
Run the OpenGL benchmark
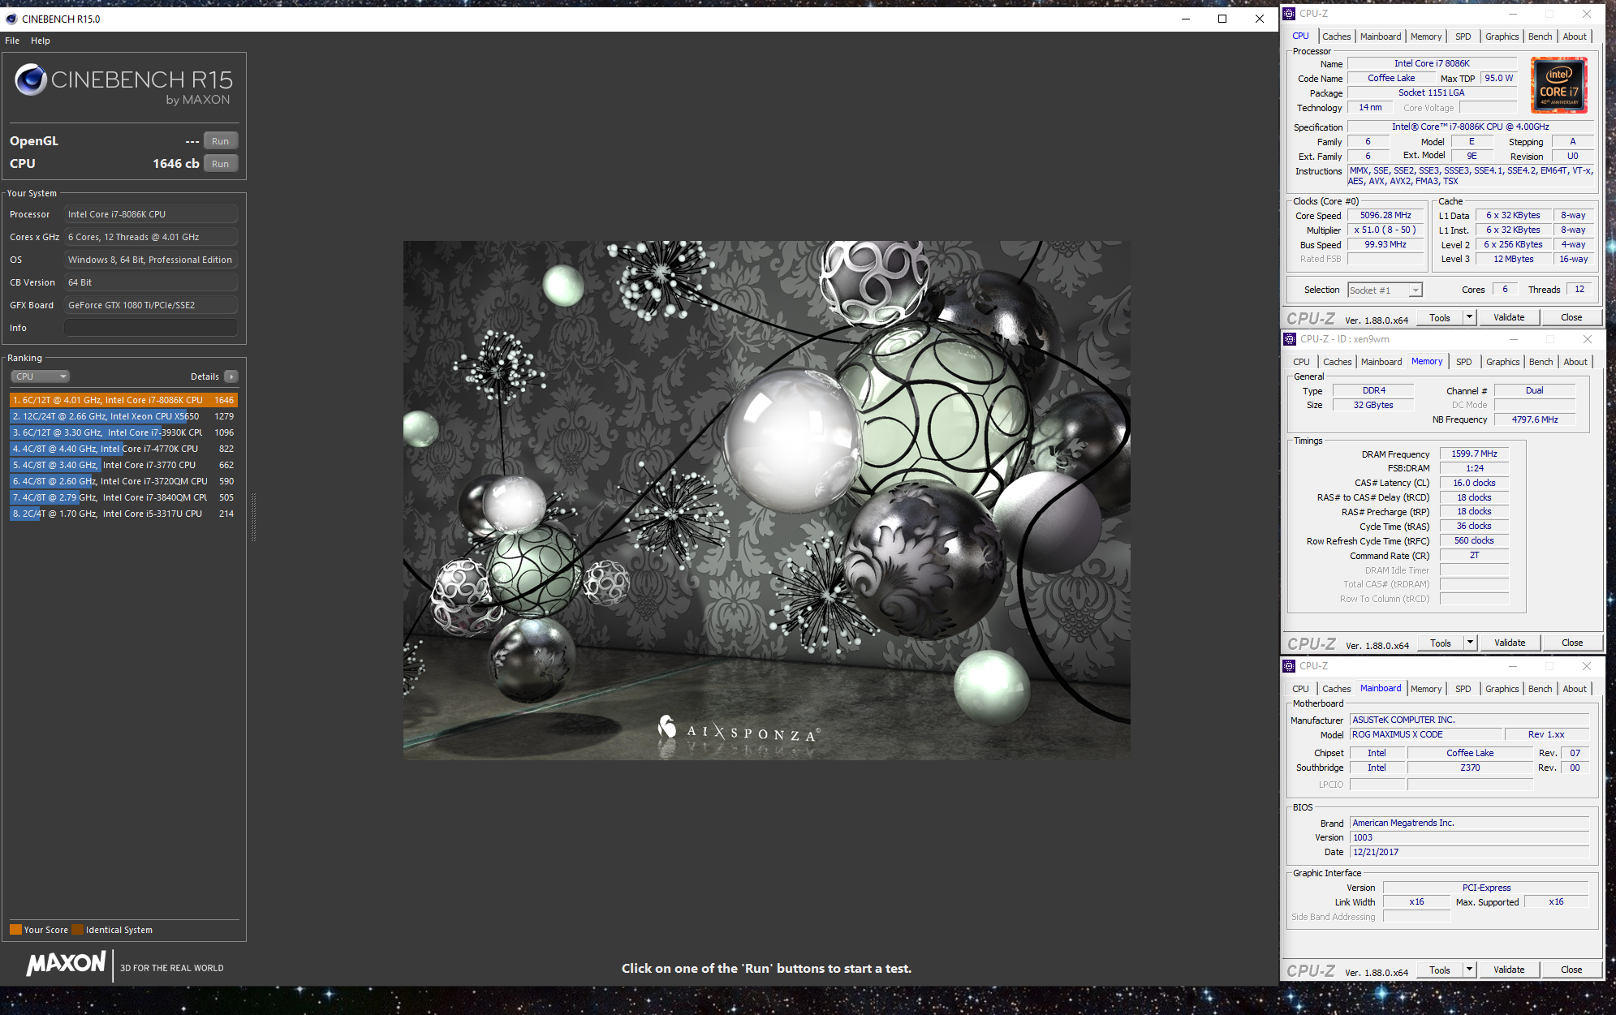(221, 141)
